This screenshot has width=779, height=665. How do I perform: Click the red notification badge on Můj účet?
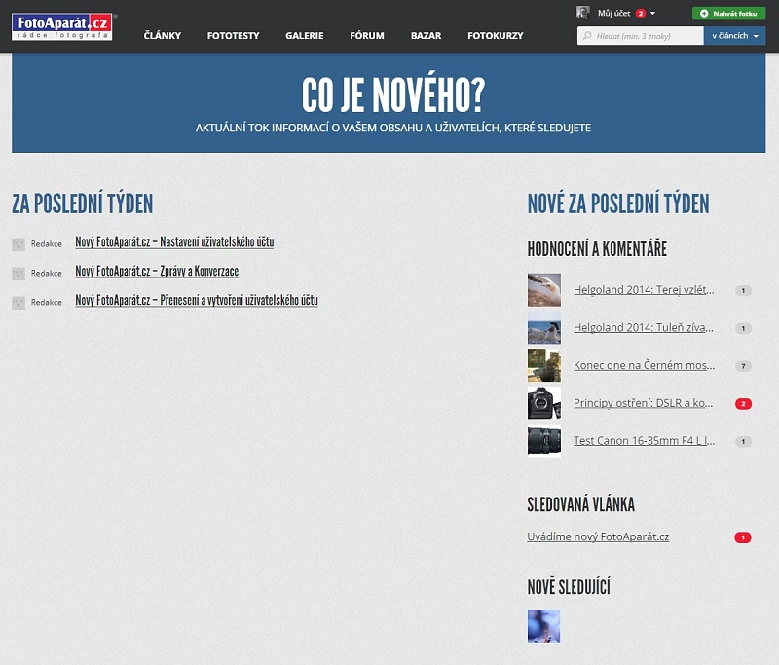pos(641,14)
